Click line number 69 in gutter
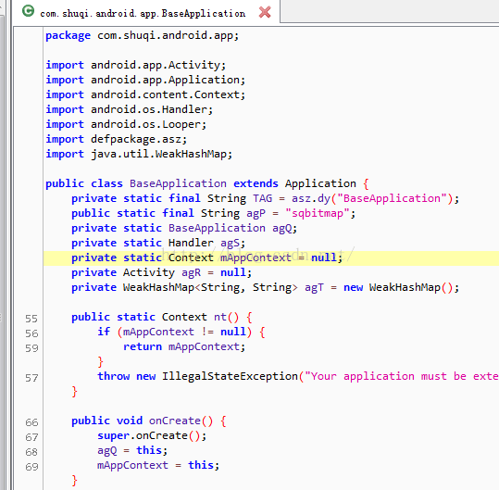 pos(31,467)
